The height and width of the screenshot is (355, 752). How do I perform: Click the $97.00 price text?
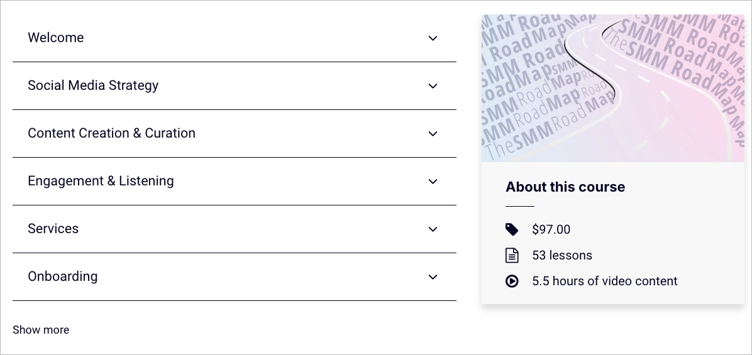(551, 229)
